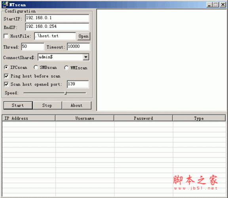Click the NTscan title bar app icon
The image size is (228, 198).
pyautogui.click(x=6, y=4)
